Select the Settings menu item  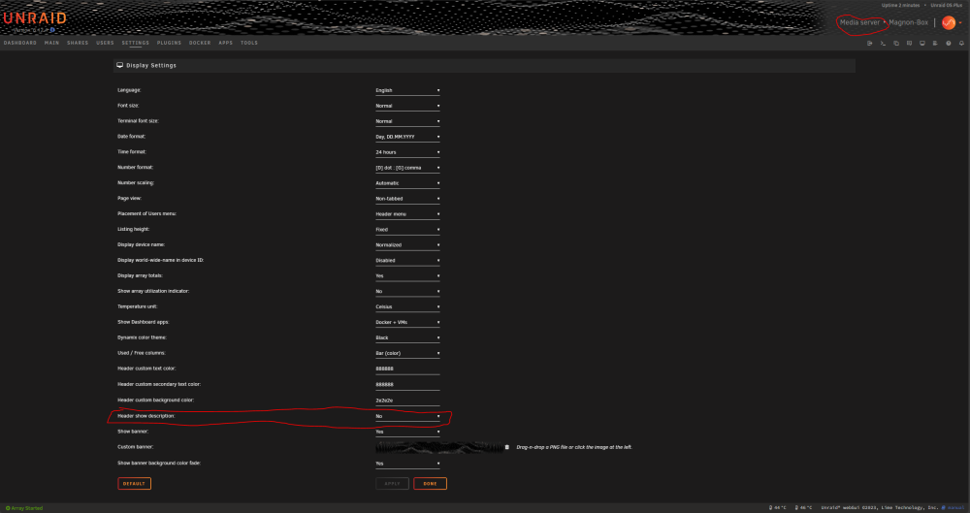[x=136, y=44]
